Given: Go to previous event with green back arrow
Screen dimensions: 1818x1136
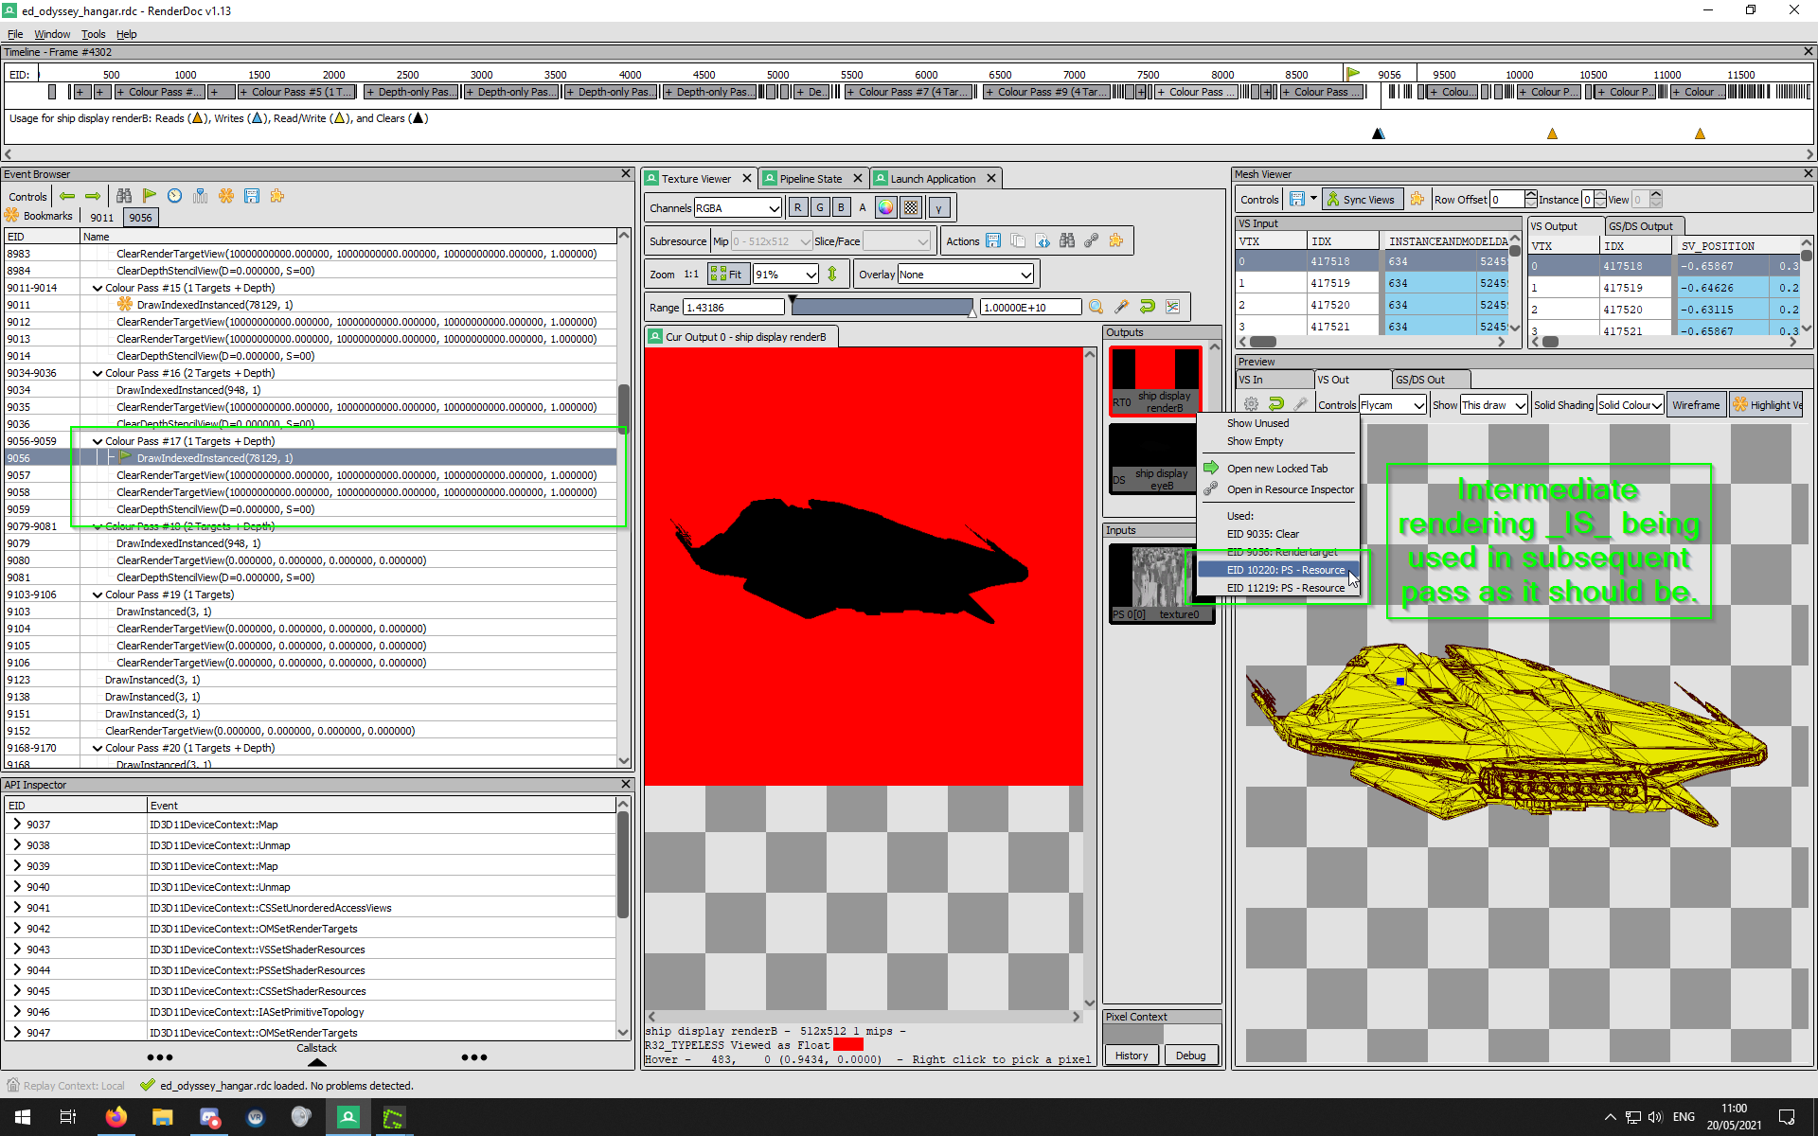Looking at the screenshot, I should tap(67, 196).
